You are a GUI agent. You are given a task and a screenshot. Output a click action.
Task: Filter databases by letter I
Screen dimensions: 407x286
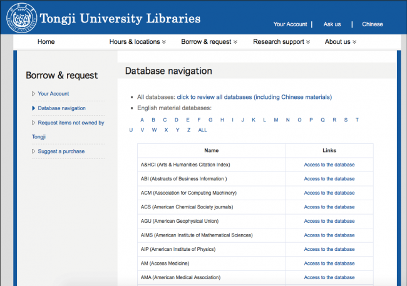(x=232, y=120)
